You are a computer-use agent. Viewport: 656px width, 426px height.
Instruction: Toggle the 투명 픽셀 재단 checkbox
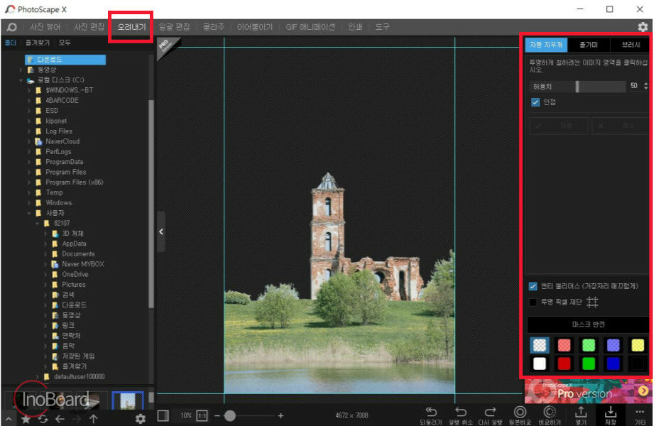532,302
